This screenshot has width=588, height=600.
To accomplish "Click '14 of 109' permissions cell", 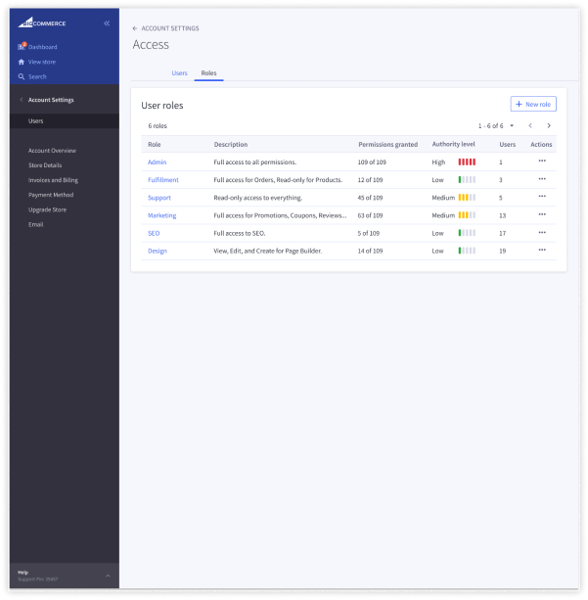I will (370, 251).
